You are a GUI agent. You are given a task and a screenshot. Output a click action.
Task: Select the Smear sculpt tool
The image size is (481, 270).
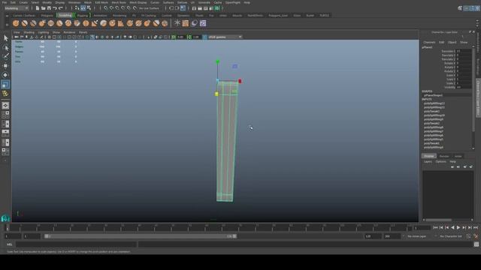click(x=138, y=23)
